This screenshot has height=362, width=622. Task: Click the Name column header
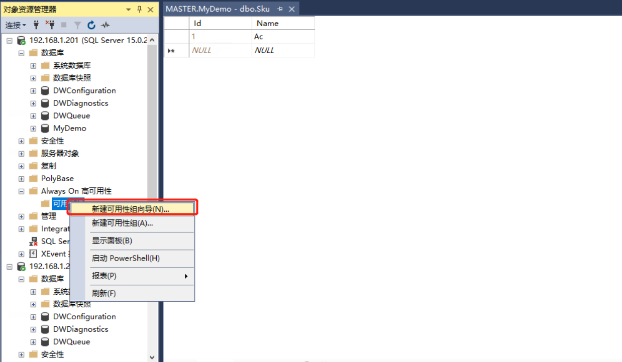(283, 23)
